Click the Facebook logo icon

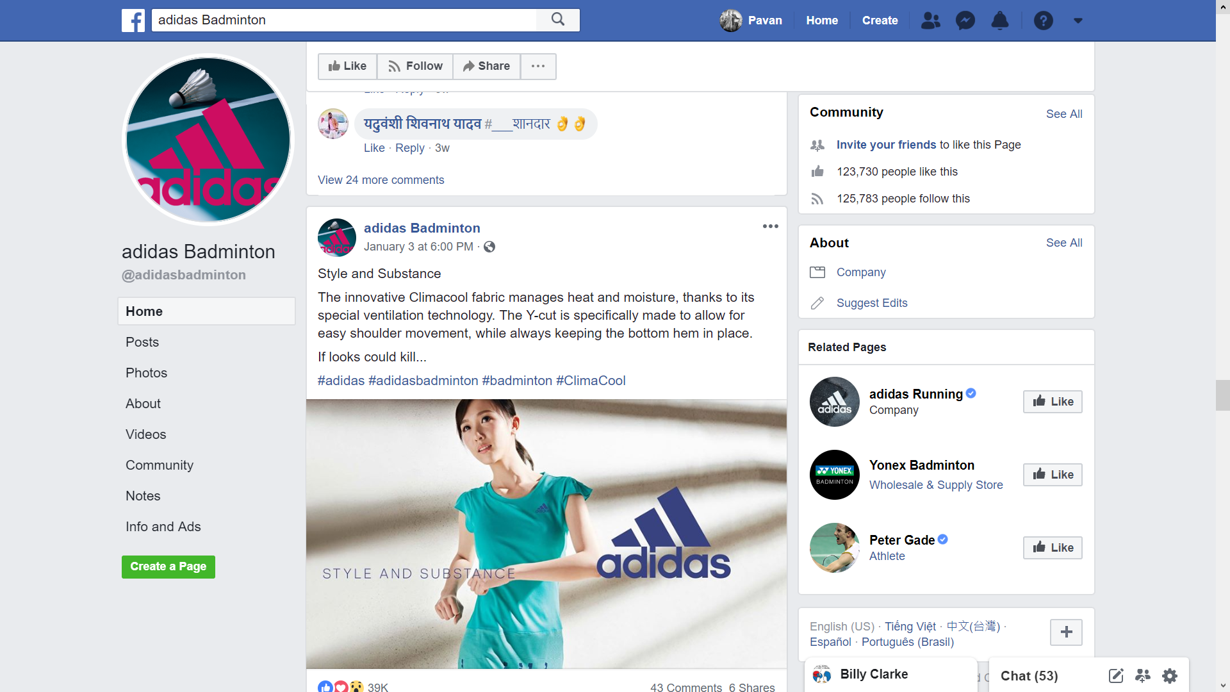133,21
